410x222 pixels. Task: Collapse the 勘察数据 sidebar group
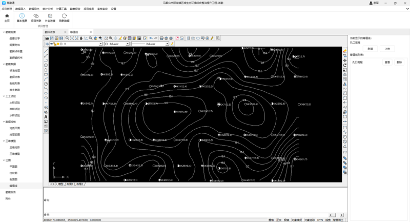[4, 64]
